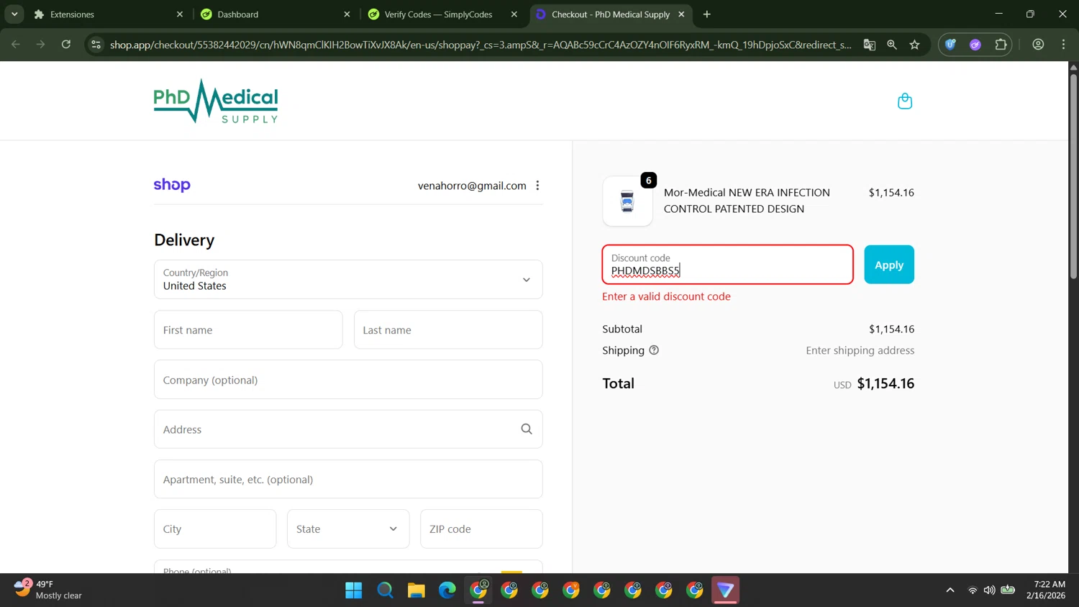Viewport: 1079px width, 607px height.
Task: Click the browser back arrow
Action: (16, 45)
